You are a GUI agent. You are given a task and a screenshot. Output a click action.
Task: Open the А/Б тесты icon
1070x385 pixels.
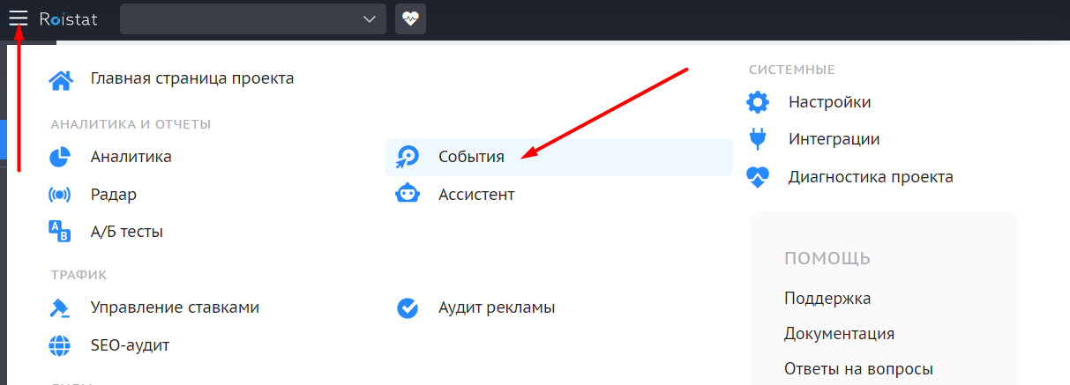point(59,232)
